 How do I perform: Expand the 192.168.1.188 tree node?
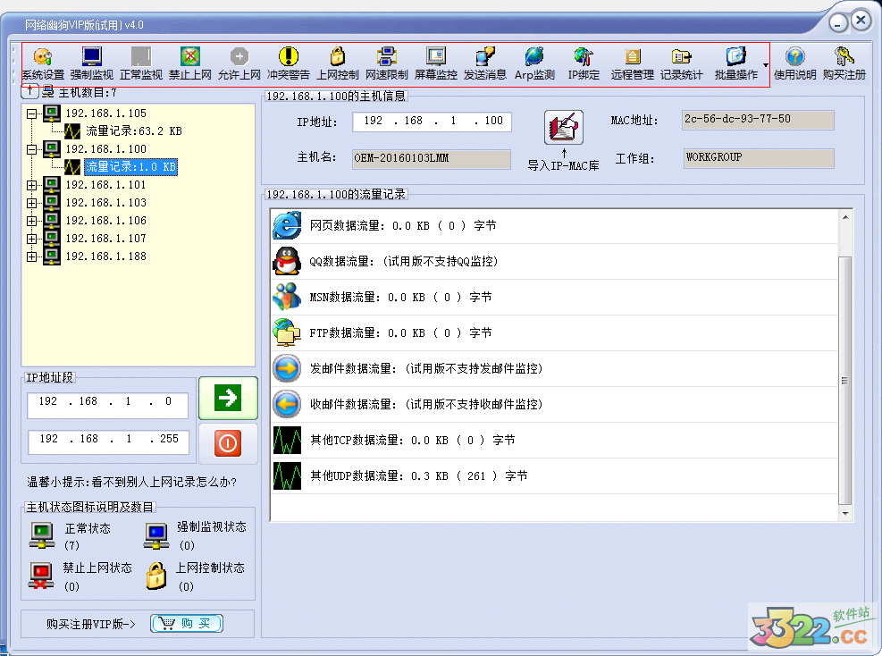(x=31, y=257)
